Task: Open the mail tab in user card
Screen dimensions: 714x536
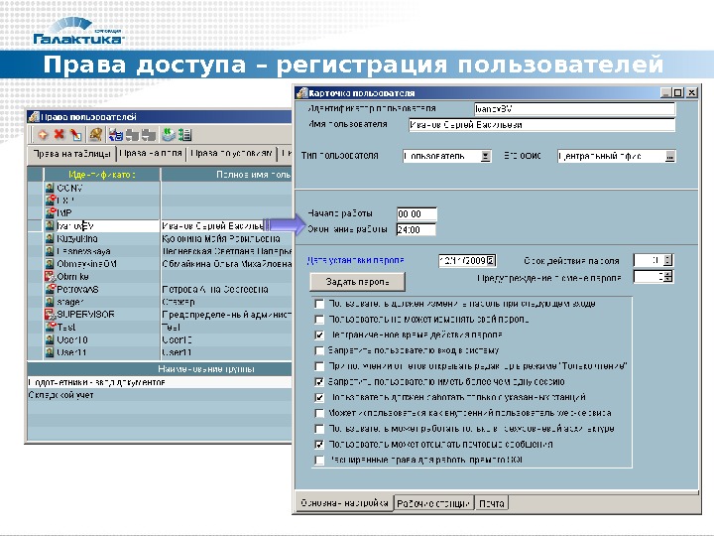Action: click(492, 503)
